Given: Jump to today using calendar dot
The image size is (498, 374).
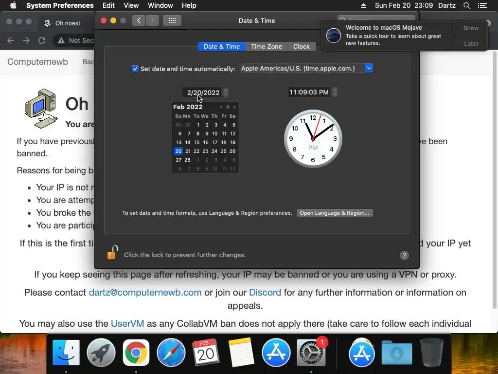Looking at the screenshot, I should 228,107.
